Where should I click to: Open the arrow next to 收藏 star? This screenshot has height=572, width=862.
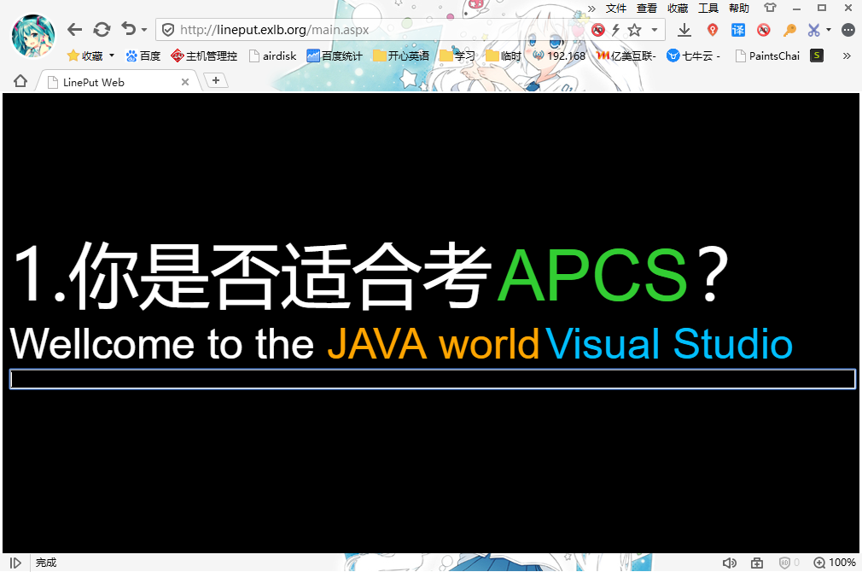pos(112,55)
